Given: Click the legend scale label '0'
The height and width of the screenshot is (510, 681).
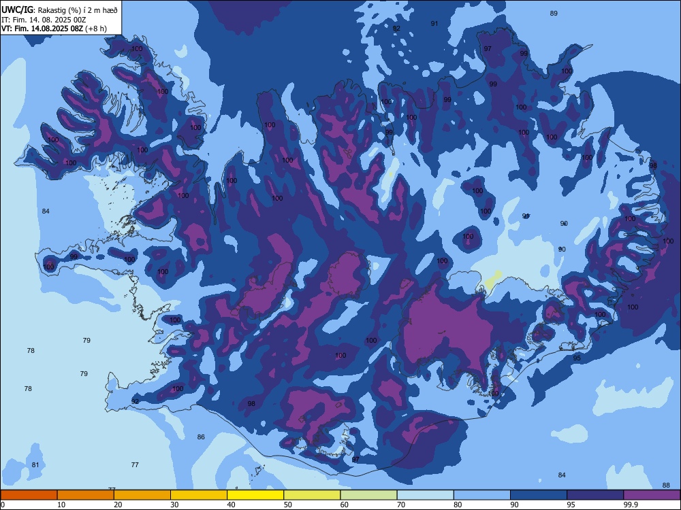Looking at the screenshot, I should coord(3,505).
